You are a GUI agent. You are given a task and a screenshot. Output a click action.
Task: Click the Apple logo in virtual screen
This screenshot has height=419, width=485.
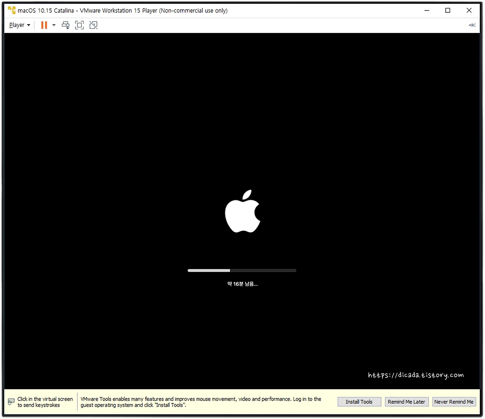pos(242,211)
